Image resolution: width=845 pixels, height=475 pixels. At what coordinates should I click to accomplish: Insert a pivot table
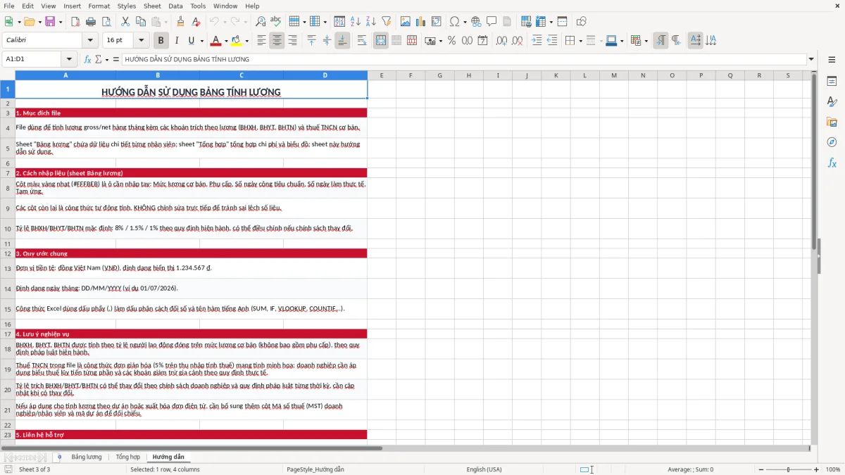tap(437, 22)
